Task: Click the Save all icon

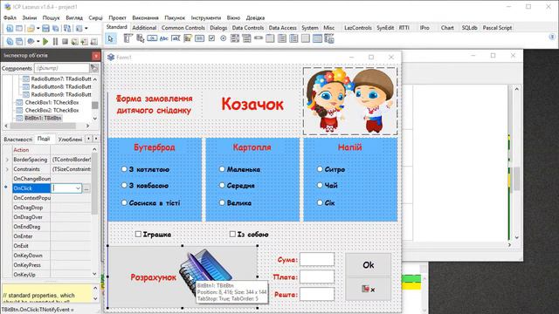Action: click(56, 29)
